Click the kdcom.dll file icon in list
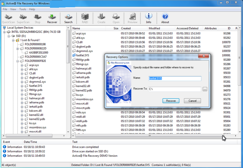This screenshot has width=243, height=168. pos(74,82)
